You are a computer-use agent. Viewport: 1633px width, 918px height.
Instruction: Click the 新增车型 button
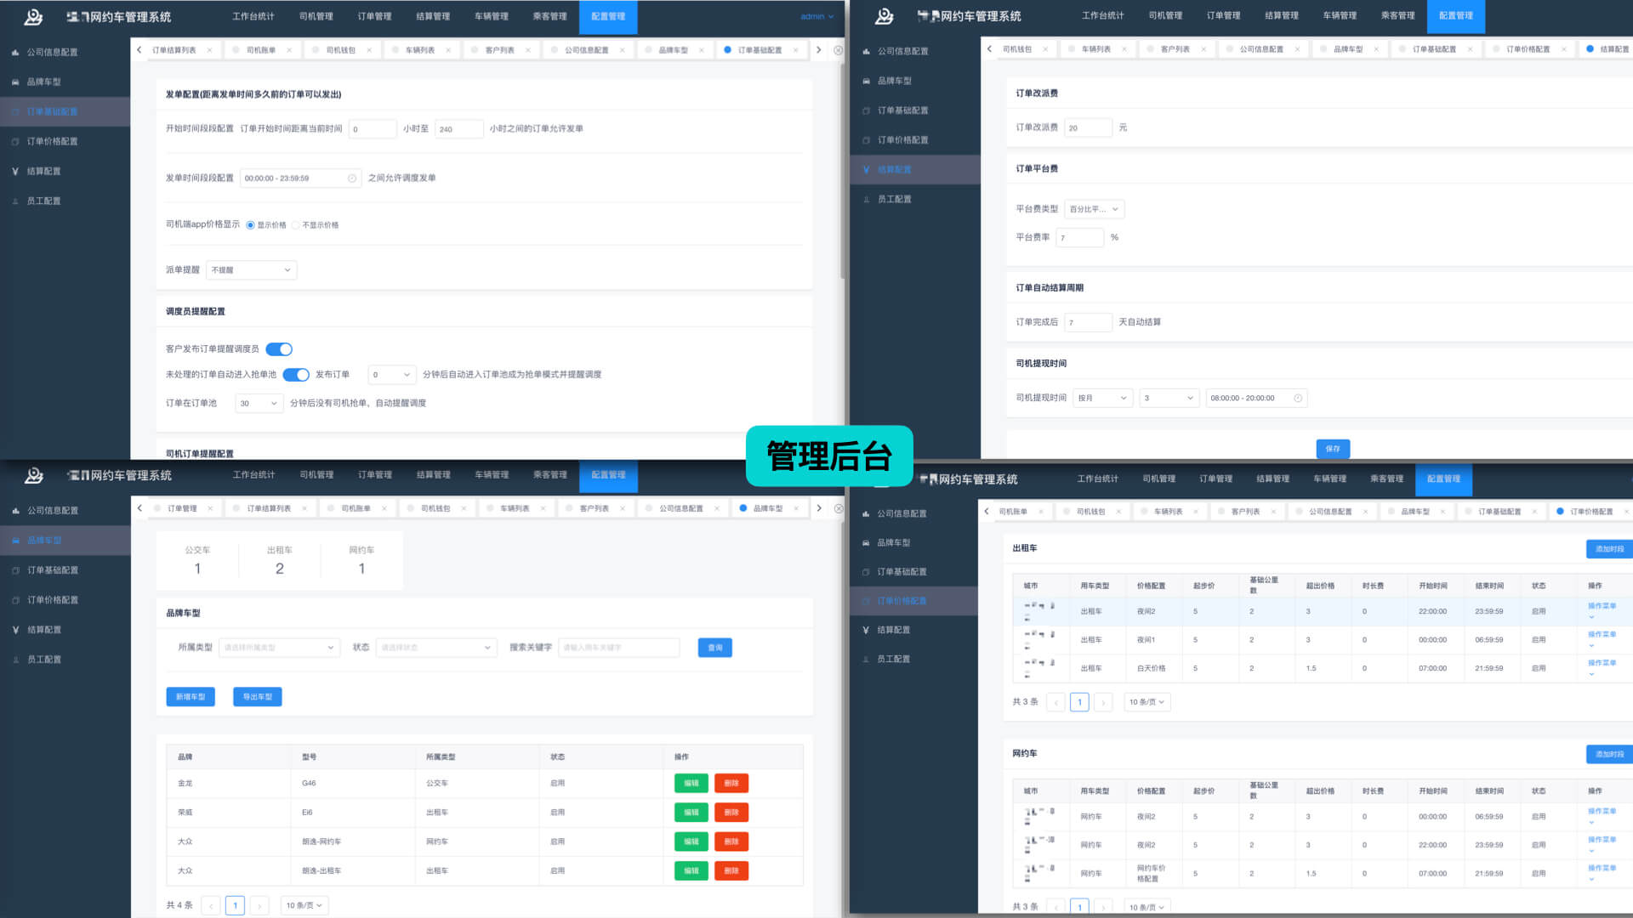[191, 697]
